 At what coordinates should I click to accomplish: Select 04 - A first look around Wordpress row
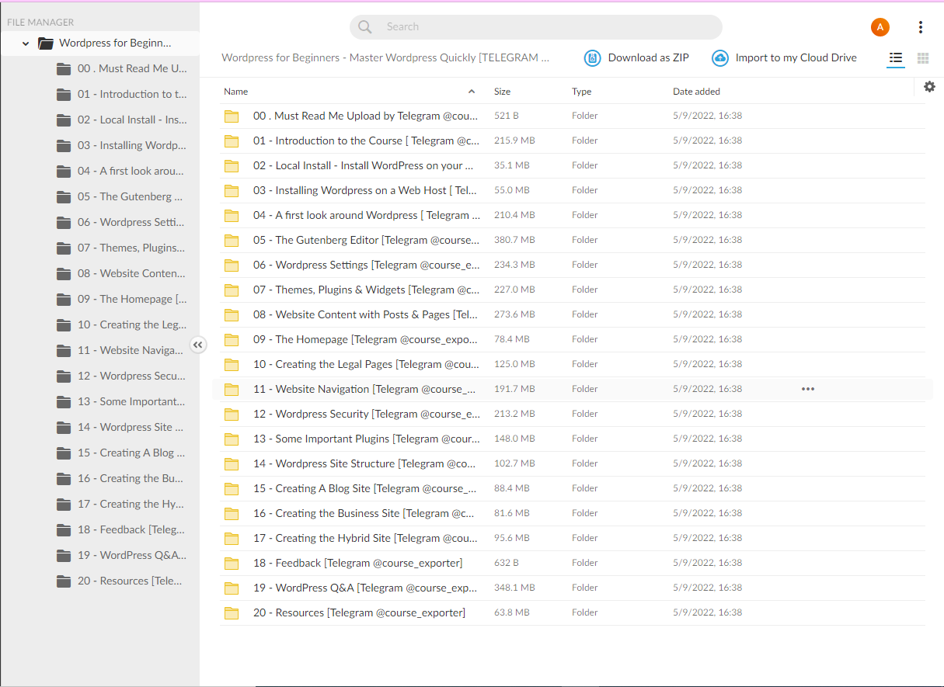pos(573,215)
